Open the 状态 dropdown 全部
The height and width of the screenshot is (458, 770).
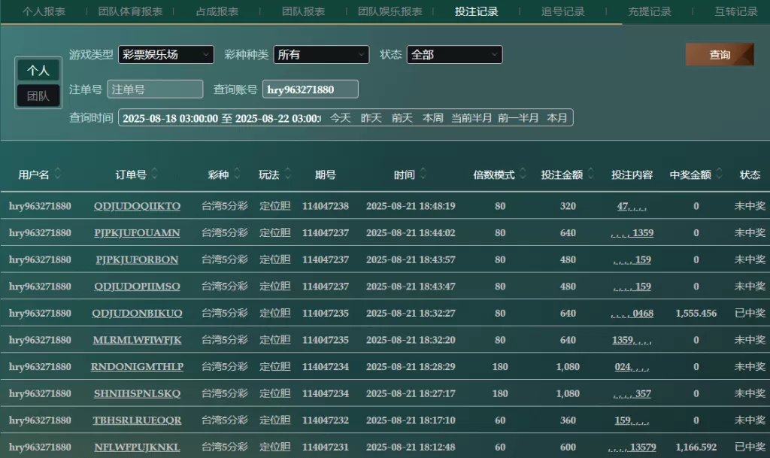click(x=454, y=54)
